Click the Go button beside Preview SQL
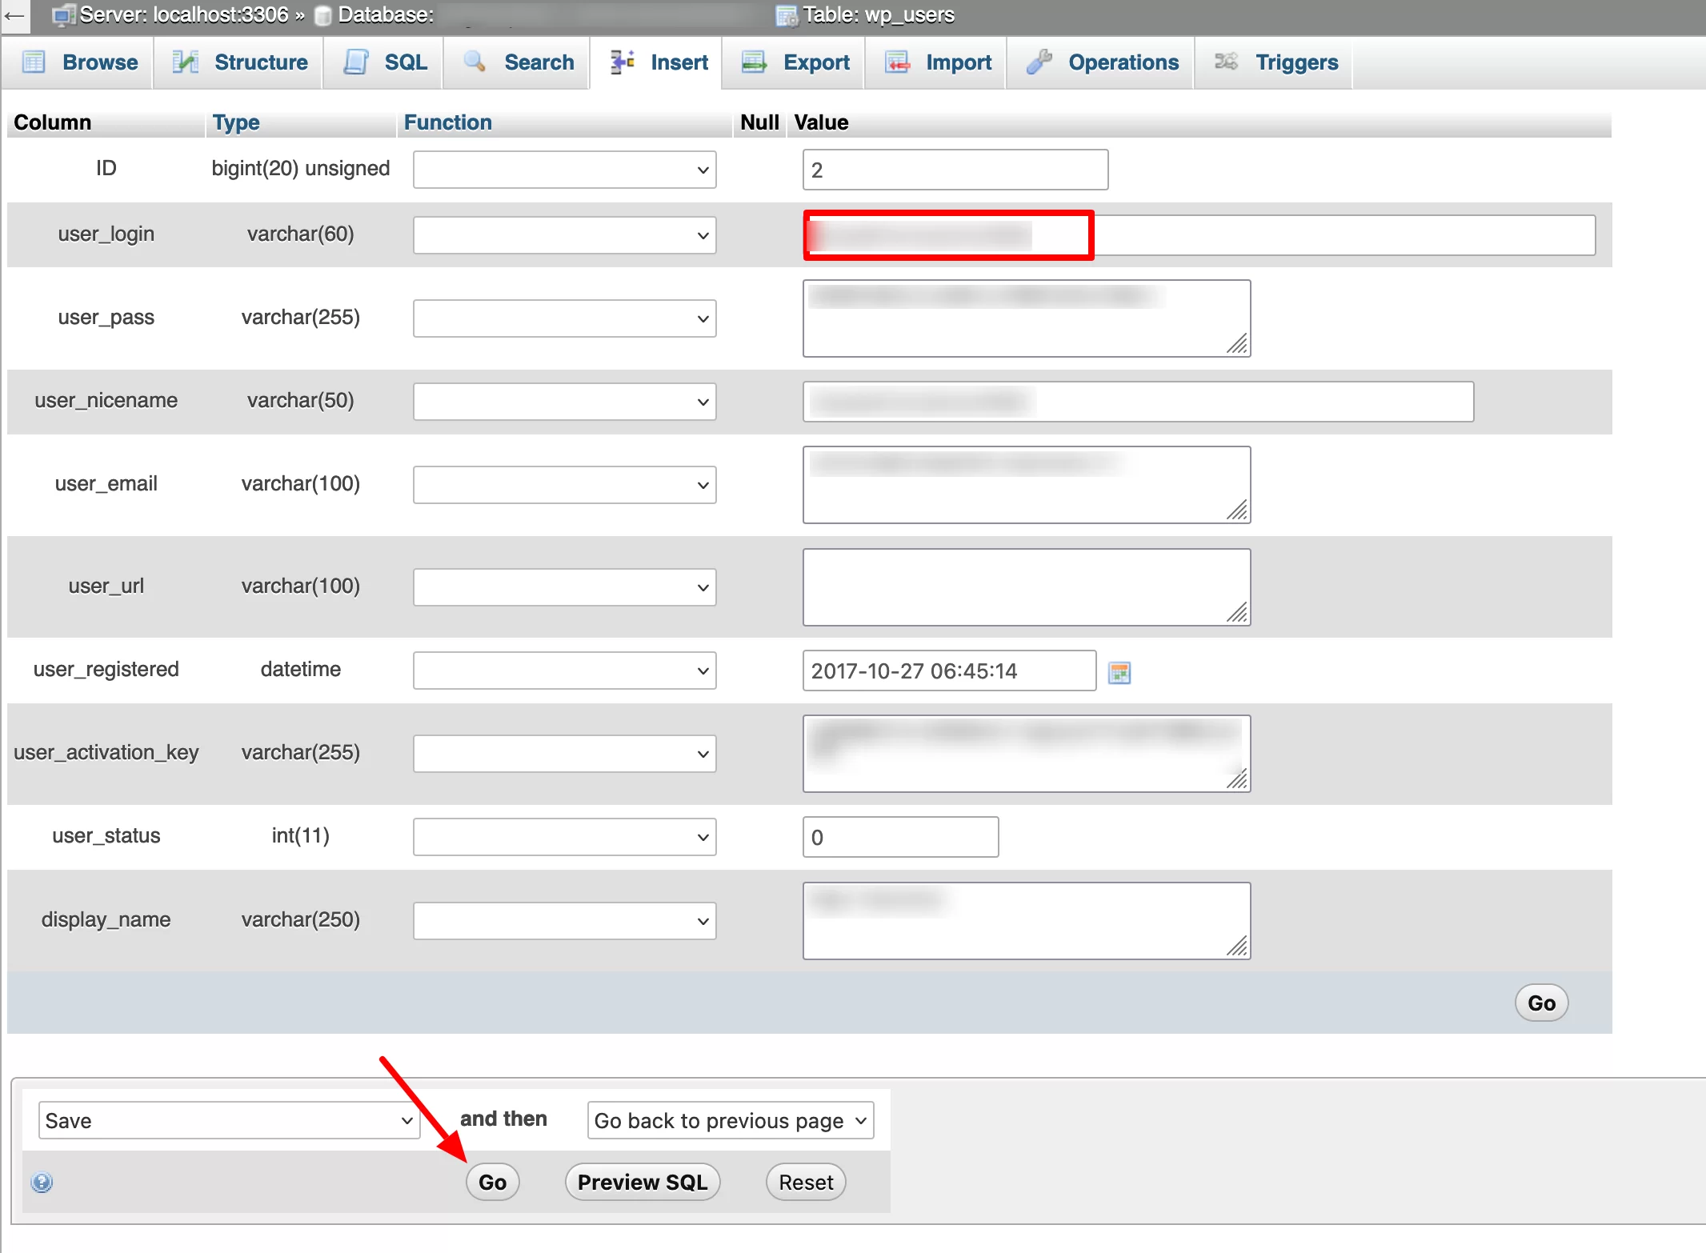The height and width of the screenshot is (1253, 1706). 493,1182
